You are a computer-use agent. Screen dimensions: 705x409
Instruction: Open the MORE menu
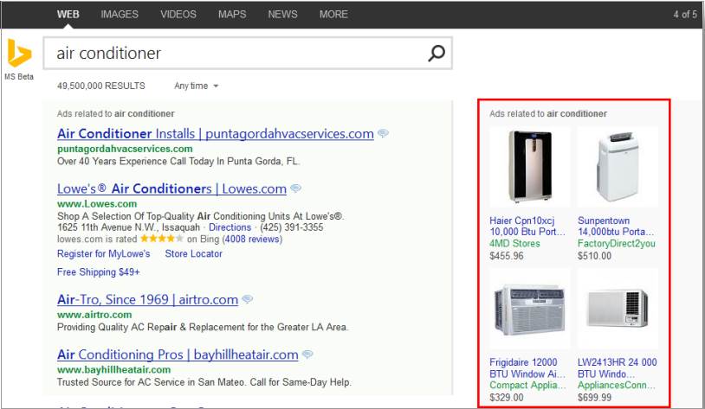(x=333, y=15)
